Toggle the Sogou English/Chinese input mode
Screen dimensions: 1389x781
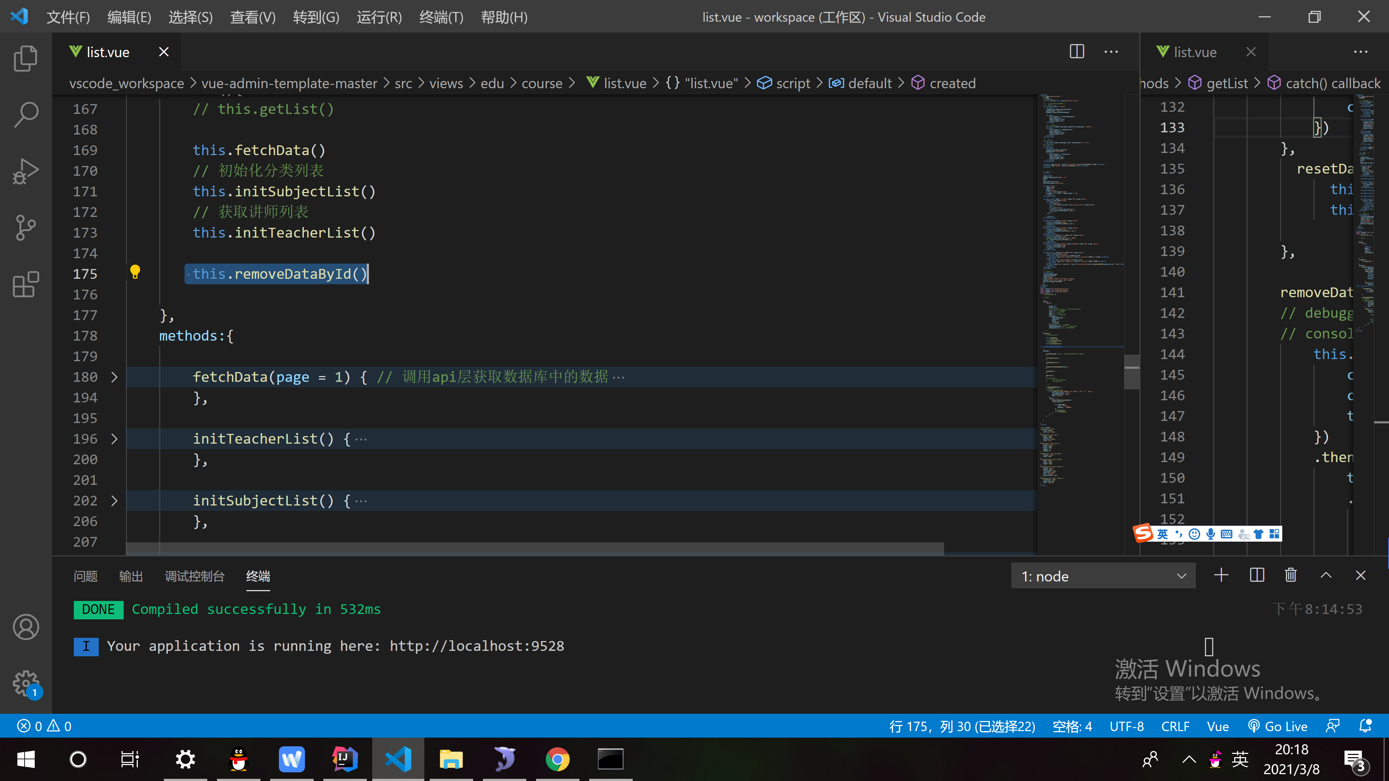tap(1163, 534)
